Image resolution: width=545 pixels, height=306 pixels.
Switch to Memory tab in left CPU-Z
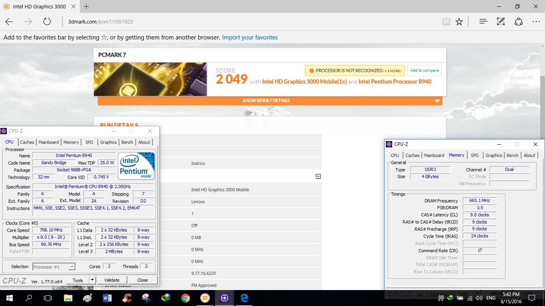[71, 142]
